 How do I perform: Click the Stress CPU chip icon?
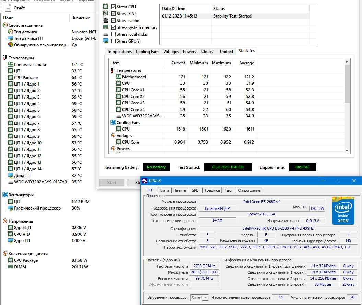(x=105, y=6)
